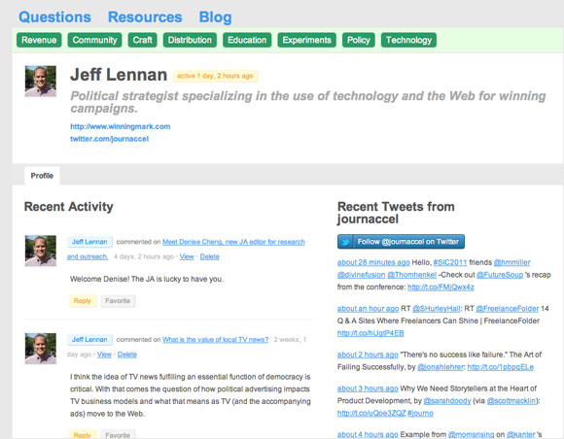The image size is (564, 439).
Task: Open the Questions navigation item
Action: point(54,17)
